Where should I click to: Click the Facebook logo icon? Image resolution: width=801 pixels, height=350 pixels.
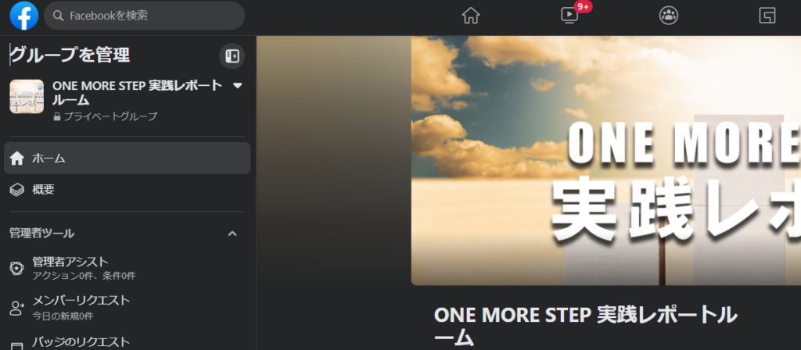pos(24,16)
